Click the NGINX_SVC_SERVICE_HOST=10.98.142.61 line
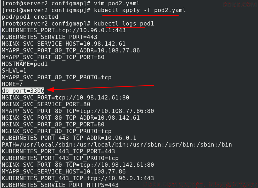The height and width of the screenshot is (188, 258). pyautogui.click(x=64, y=44)
